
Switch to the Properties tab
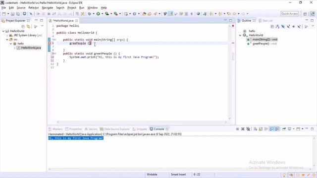point(73,129)
